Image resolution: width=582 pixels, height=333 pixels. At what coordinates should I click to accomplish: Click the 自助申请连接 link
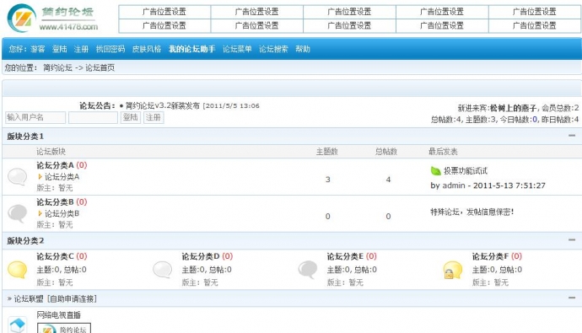click(72, 299)
